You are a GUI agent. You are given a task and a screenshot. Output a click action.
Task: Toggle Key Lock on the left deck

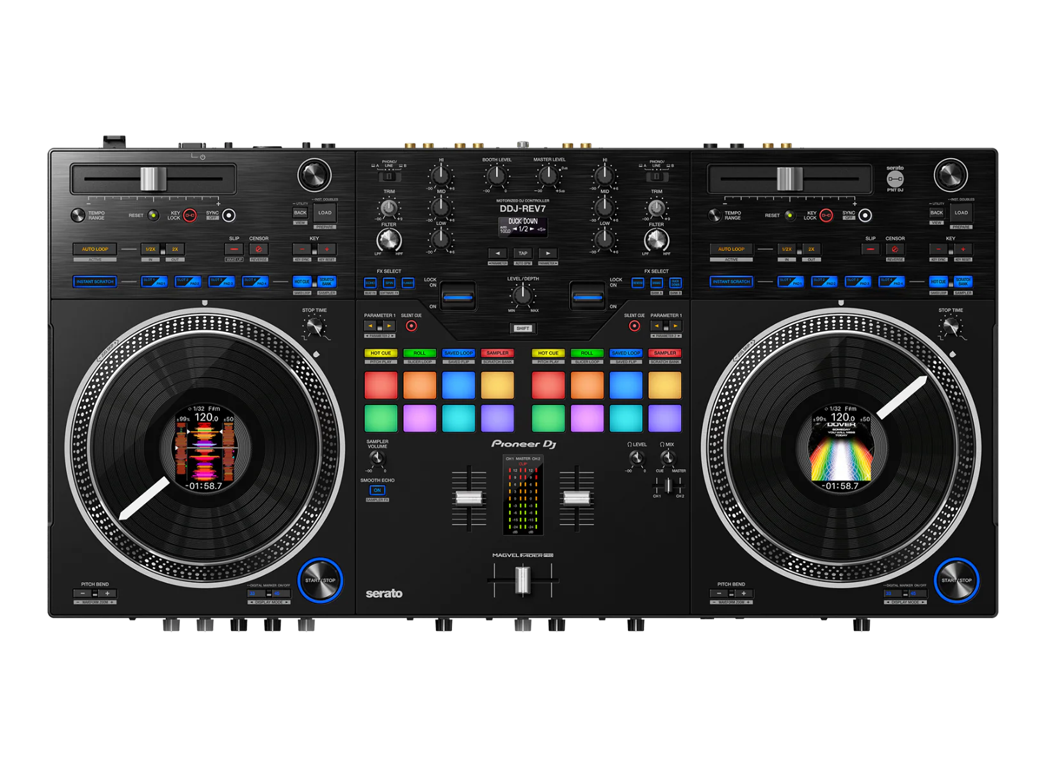(190, 216)
